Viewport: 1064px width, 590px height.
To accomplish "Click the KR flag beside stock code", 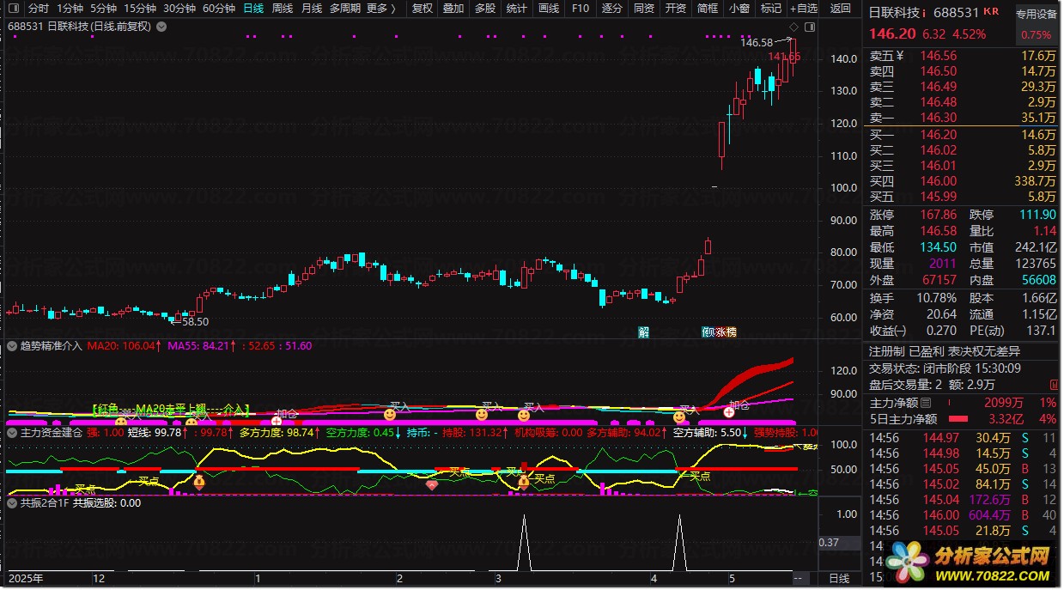I will coord(991,12).
